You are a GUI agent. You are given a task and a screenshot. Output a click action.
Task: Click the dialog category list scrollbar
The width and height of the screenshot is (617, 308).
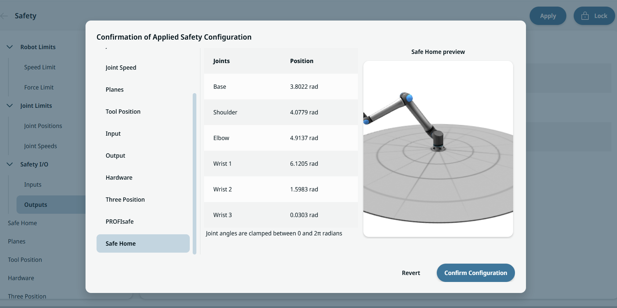coord(195,172)
